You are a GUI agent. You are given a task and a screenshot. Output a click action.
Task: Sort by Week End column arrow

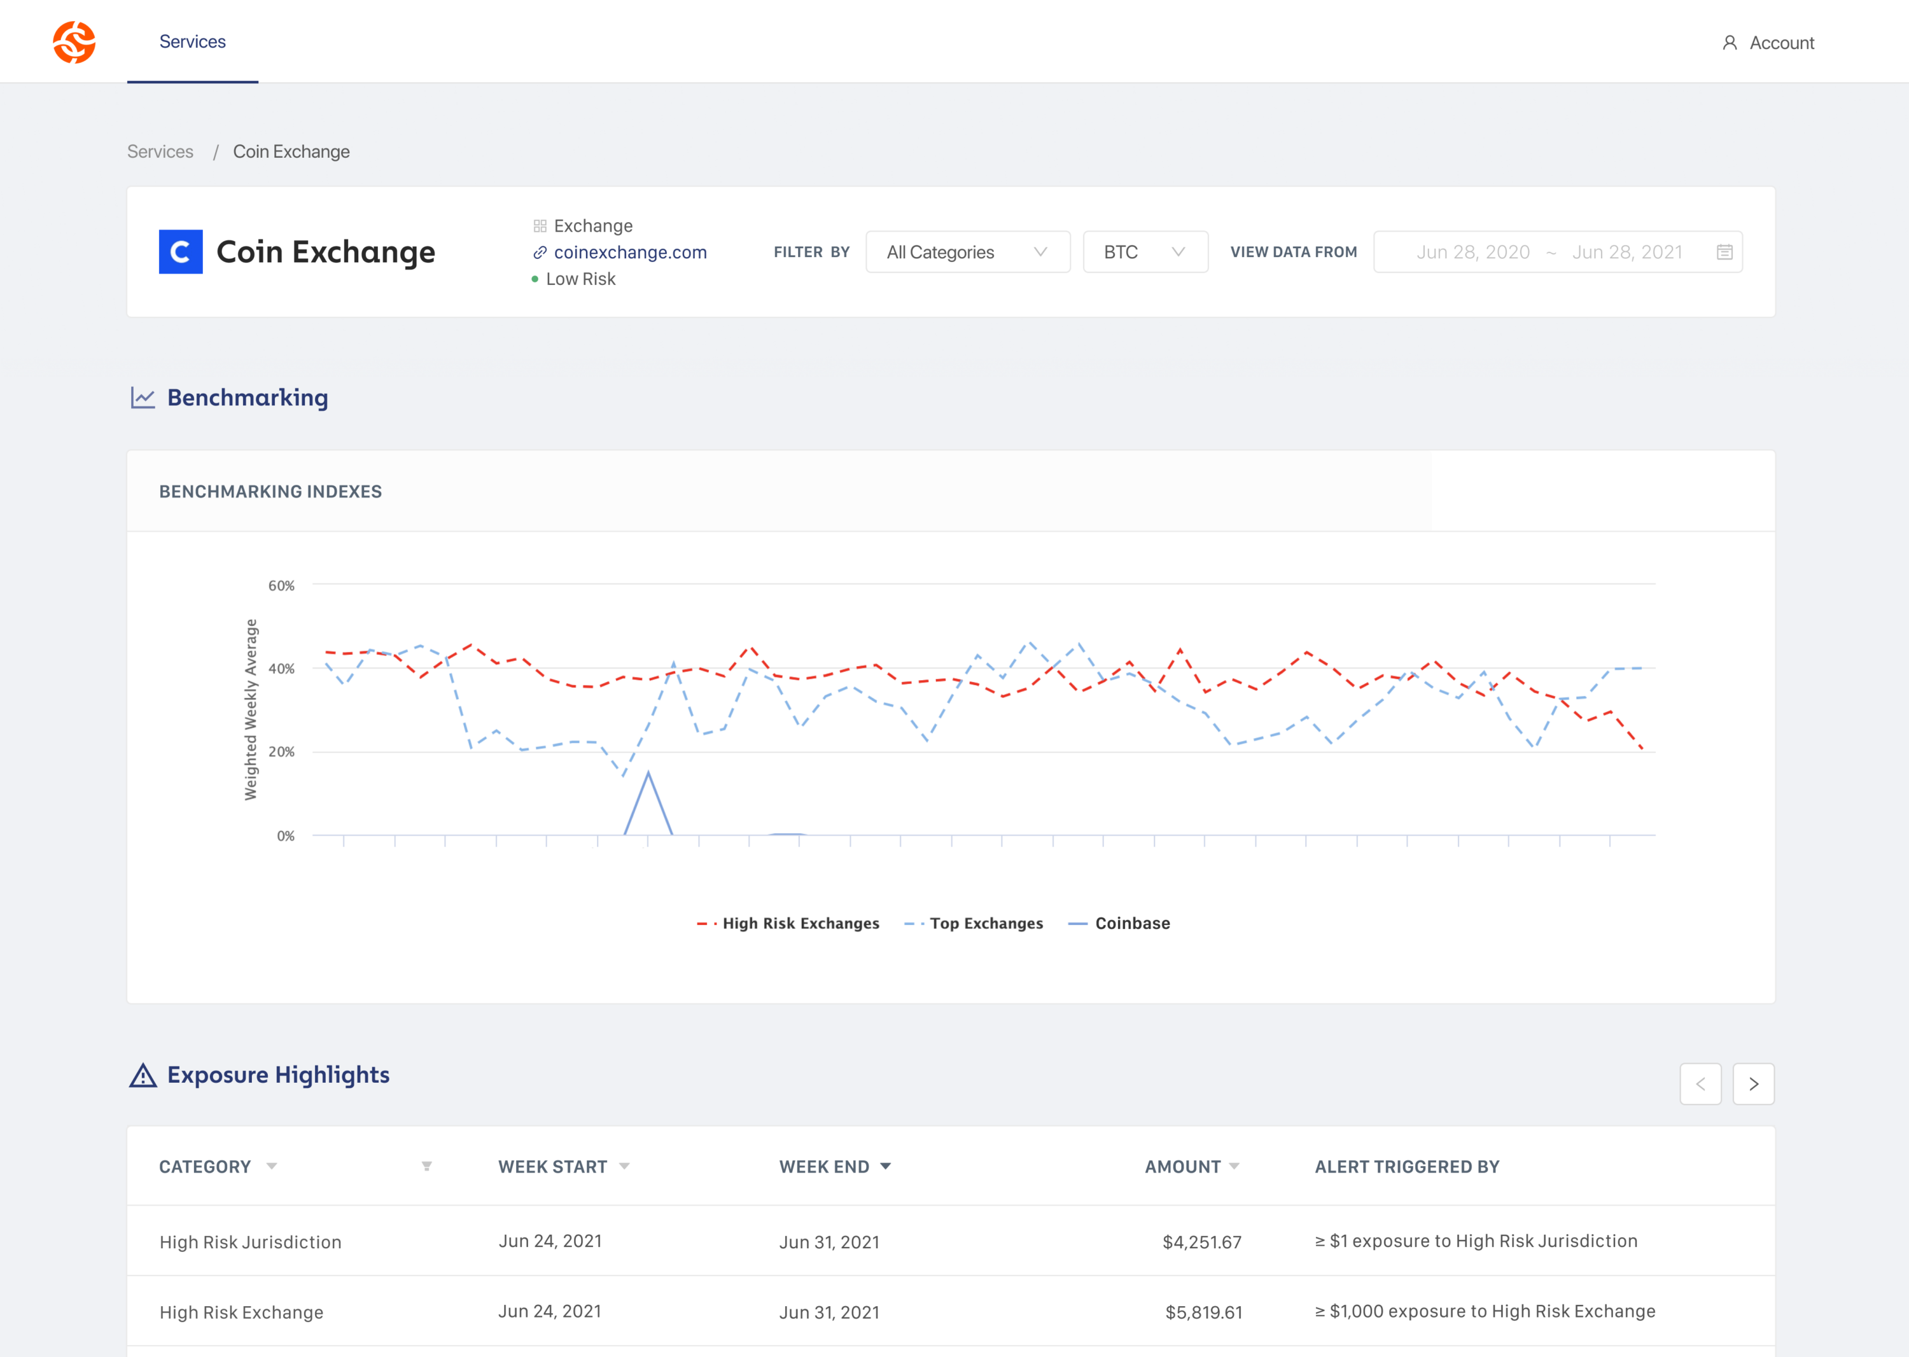[885, 1167]
